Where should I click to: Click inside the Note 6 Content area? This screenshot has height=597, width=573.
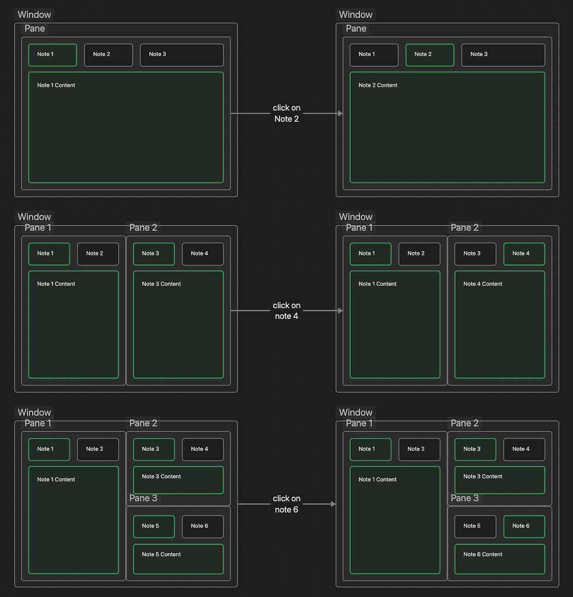pyautogui.click(x=500, y=559)
